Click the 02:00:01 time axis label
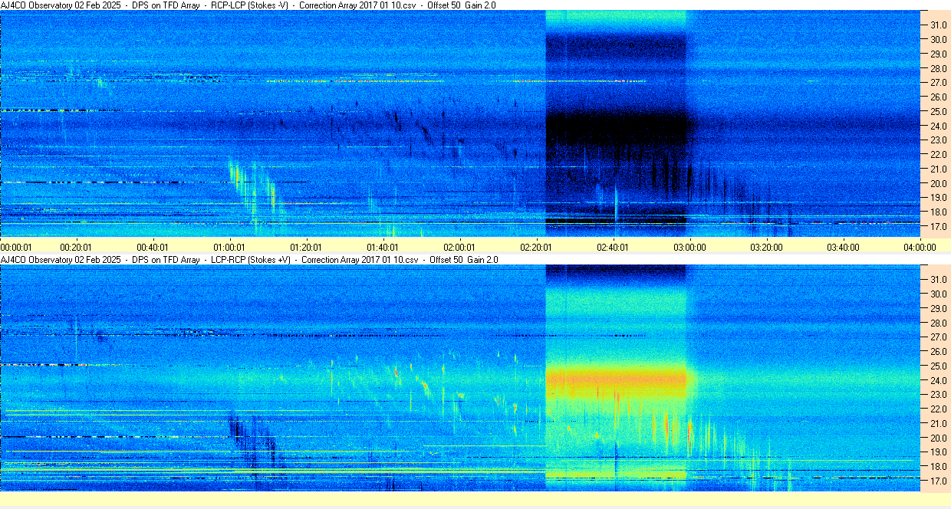 (459, 247)
